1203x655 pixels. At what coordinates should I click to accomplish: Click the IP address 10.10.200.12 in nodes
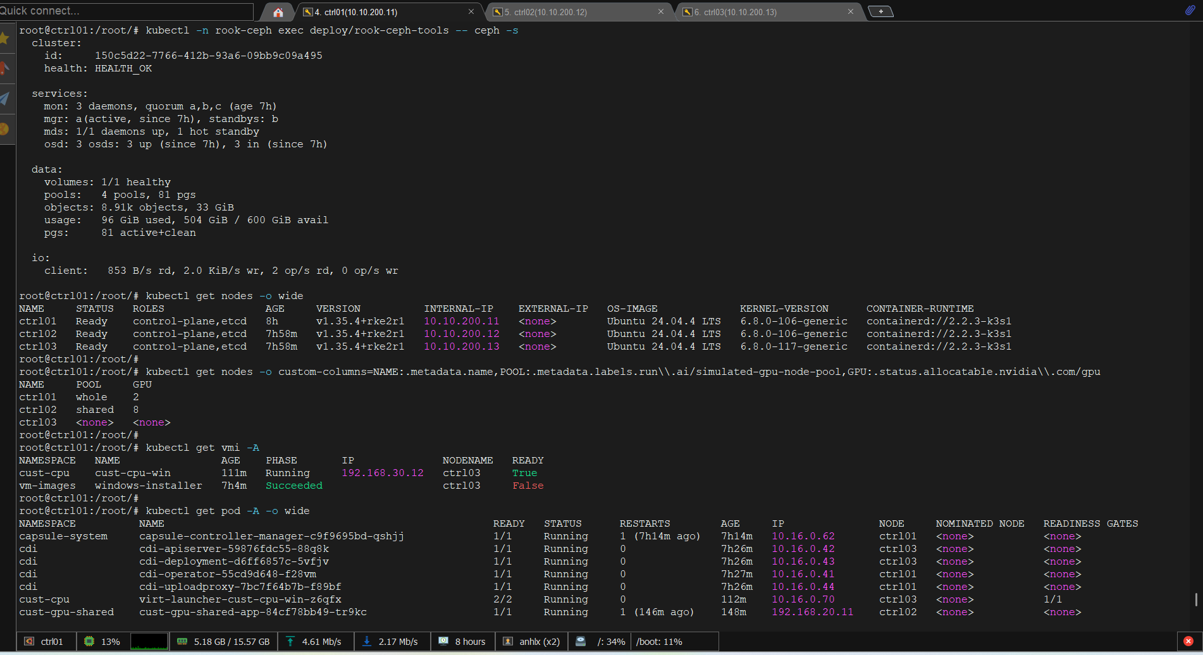click(x=462, y=334)
